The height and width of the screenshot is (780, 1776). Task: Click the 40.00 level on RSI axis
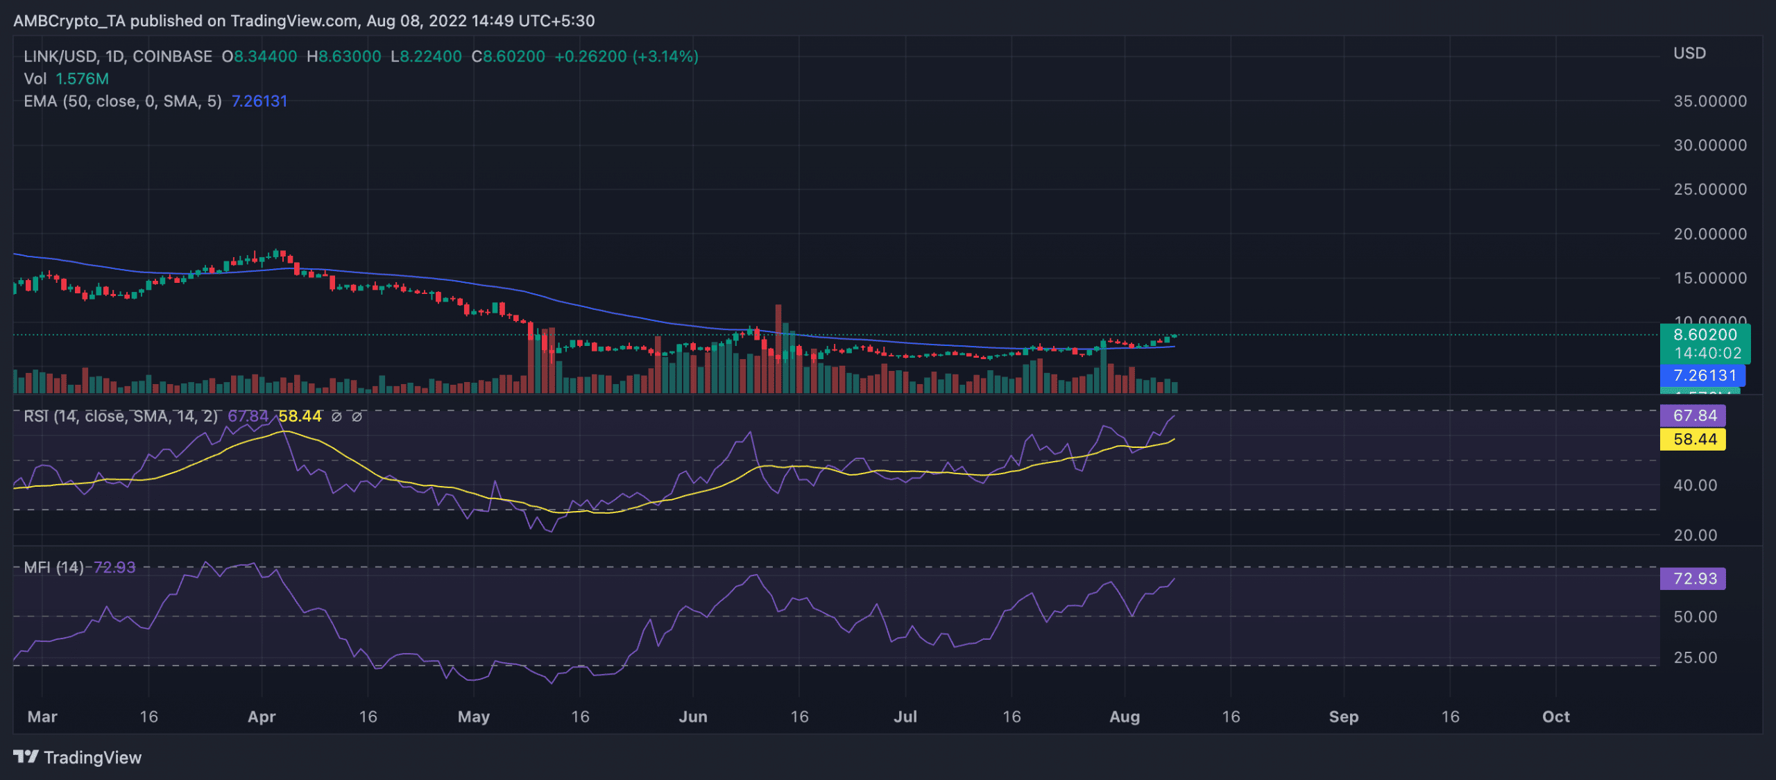coord(1695,485)
